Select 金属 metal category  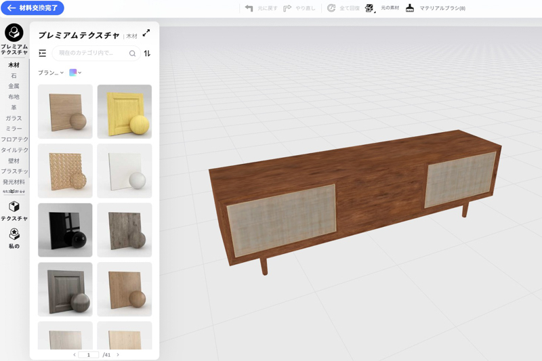tap(14, 86)
